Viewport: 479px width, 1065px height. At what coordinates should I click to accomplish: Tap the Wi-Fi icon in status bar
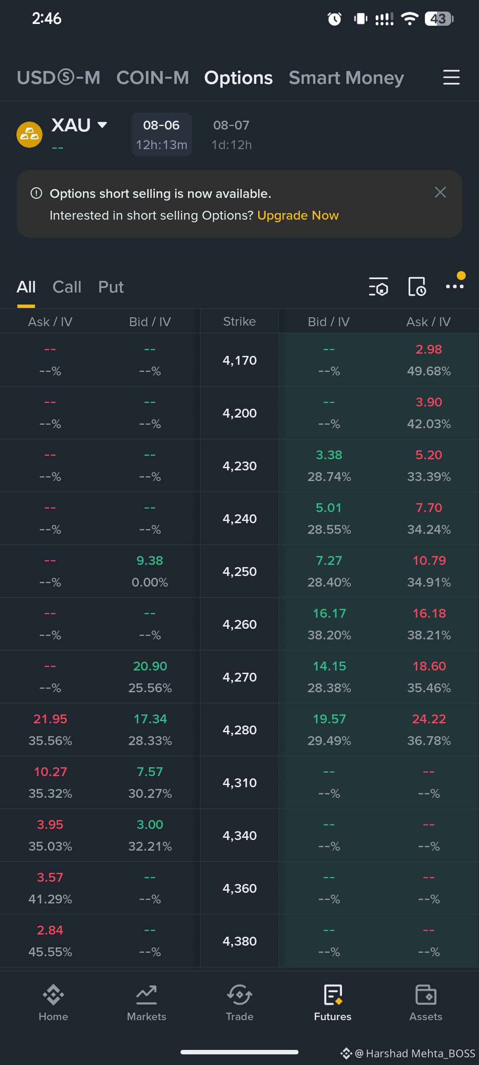pyautogui.click(x=409, y=19)
